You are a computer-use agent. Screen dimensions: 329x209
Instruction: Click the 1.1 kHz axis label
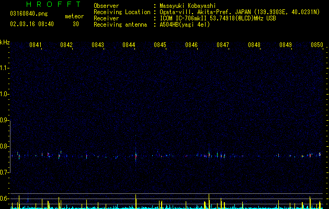[4, 68]
